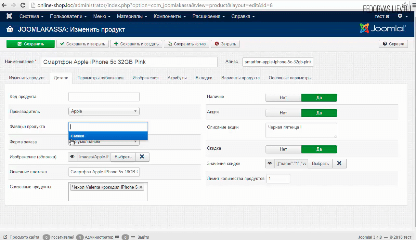Image resolution: width=416 pixels, height=240 pixels.
Task: Focus the Код продукта field
Action: pyautogui.click(x=104, y=97)
